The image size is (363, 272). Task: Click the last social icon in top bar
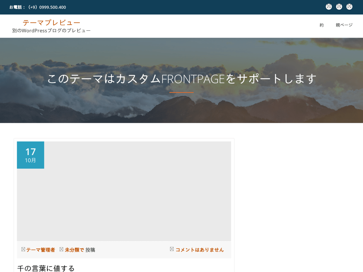click(x=349, y=7)
